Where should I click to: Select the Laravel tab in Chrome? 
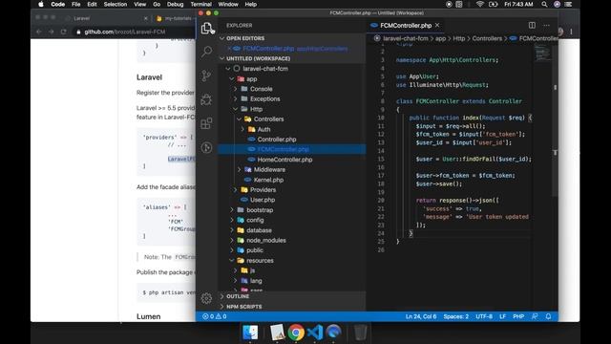(x=106, y=18)
